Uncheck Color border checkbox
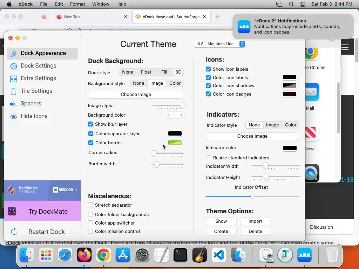Screen dimensions: 359x269 click(x=91, y=143)
